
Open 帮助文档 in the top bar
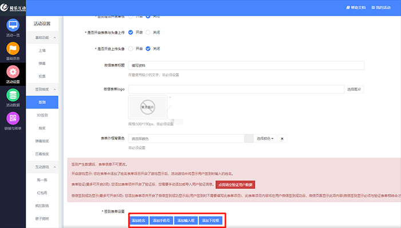(x=356, y=7)
